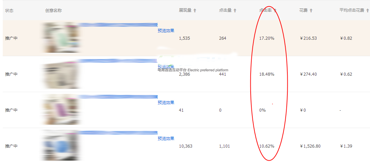Open 预览效果 for the 1,535 impressions row
The width and height of the screenshot is (370, 162).
pyautogui.click(x=166, y=30)
